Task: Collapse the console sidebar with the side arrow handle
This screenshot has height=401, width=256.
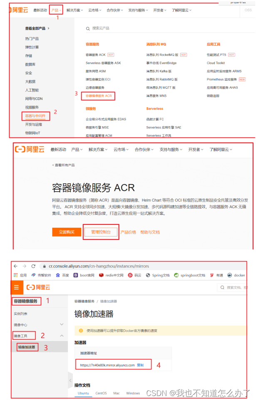Action: pos(70,380)
